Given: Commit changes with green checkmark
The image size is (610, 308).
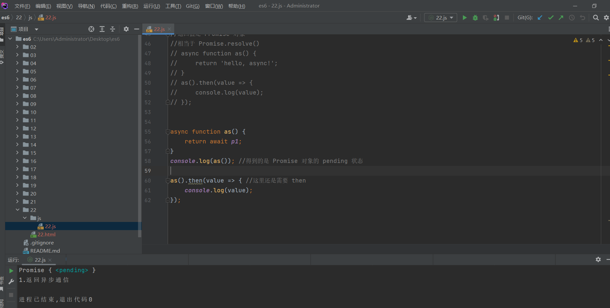Looking at the screenshot, I should 551,18.
